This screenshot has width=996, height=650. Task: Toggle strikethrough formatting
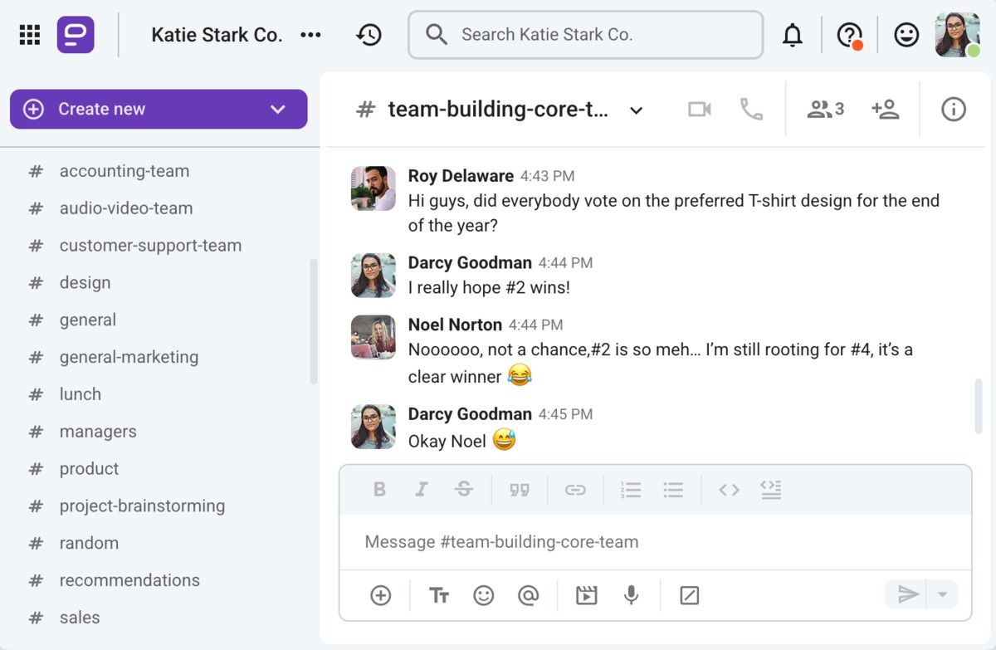click(464, 490)
